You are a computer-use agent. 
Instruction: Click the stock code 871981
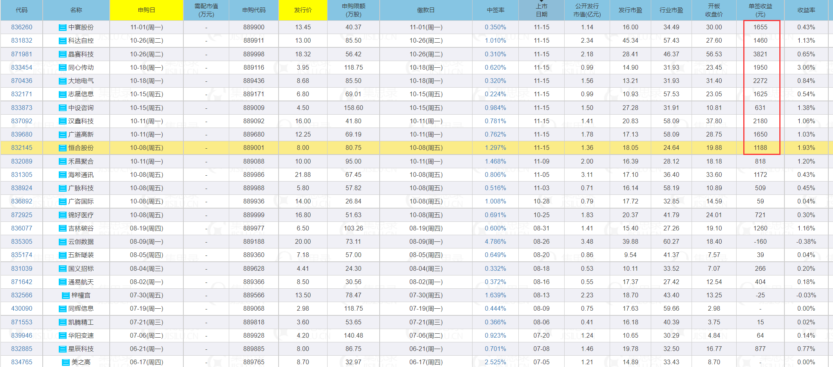coord(22,54)
